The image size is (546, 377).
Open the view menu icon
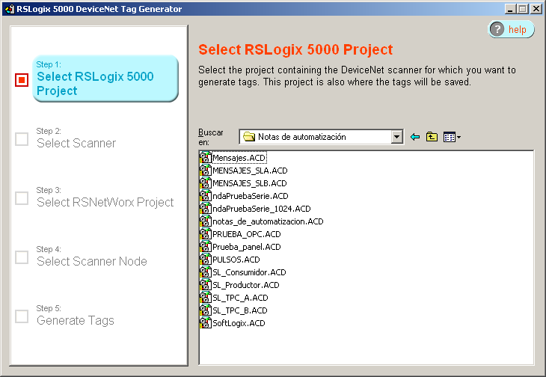click(x=452, y=137)
